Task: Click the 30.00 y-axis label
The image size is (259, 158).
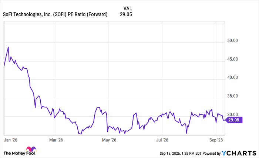Action: 232,114
